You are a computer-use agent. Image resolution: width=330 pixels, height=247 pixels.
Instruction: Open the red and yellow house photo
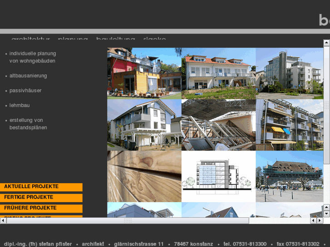pos(144,73)
